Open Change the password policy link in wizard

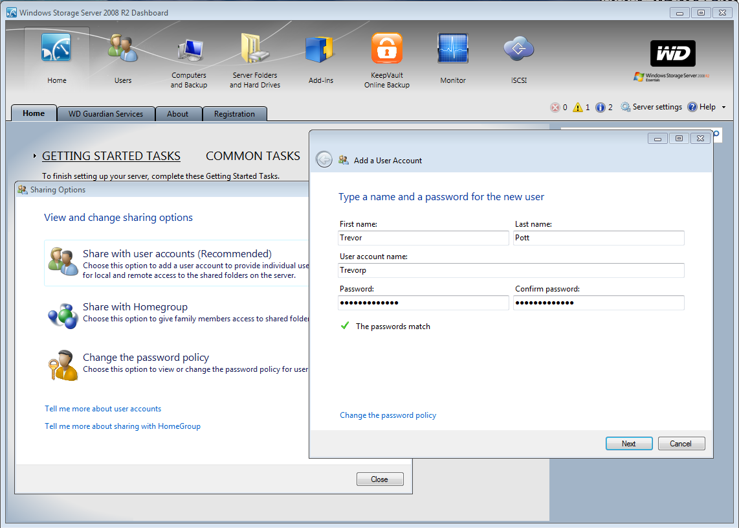tap(388, 415)
